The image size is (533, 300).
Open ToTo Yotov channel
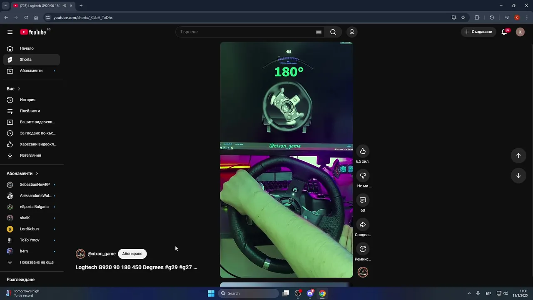pyautogui.click(x=32, y=240)
